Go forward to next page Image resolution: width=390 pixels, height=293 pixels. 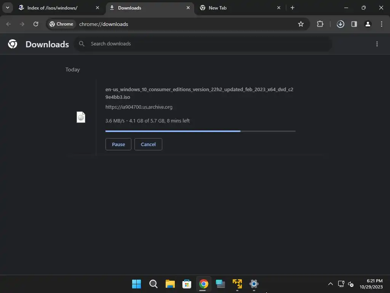(x=22, y=24)
